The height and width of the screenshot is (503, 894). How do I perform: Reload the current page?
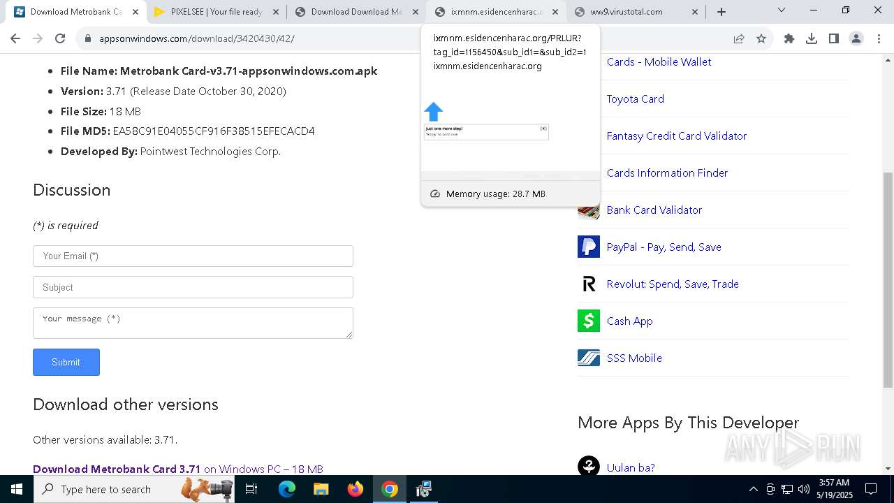click(x=60, y=38)
